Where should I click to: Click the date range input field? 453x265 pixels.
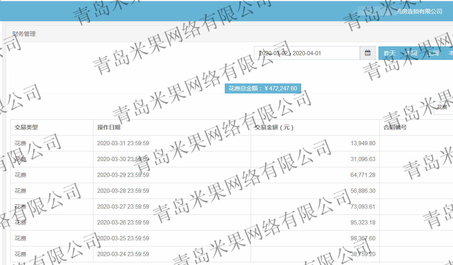point(307,53)
